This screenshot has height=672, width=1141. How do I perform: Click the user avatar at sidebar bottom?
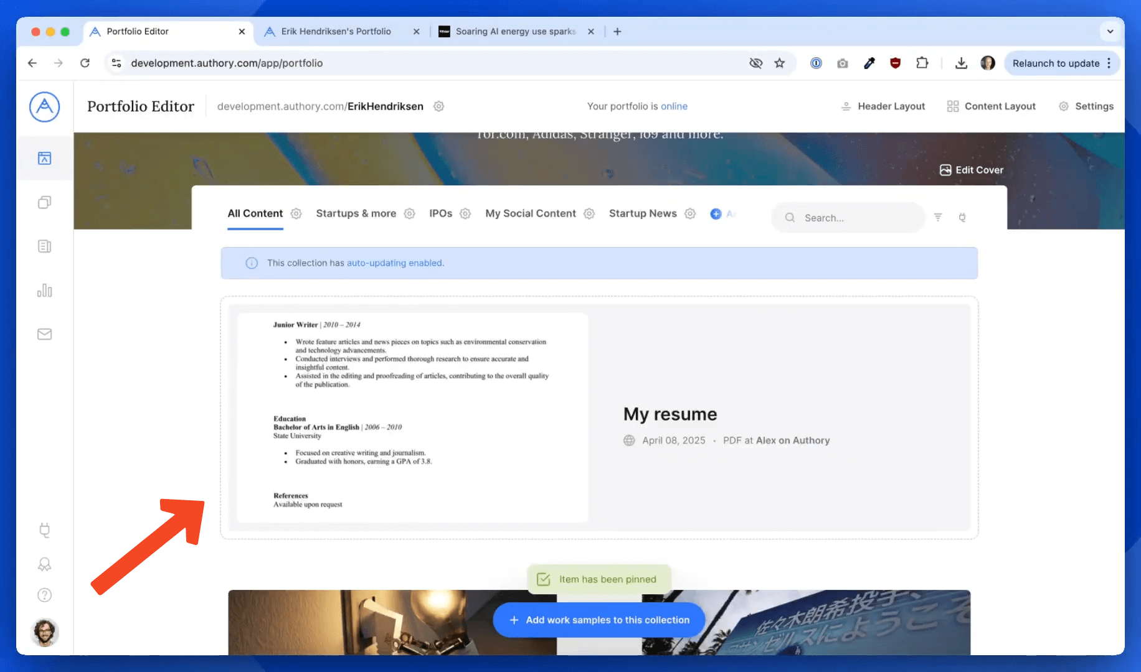tap(44, 632)
